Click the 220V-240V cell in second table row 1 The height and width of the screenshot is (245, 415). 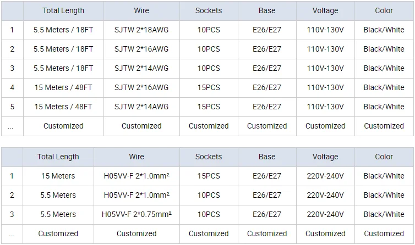click(x=325, y=176)
